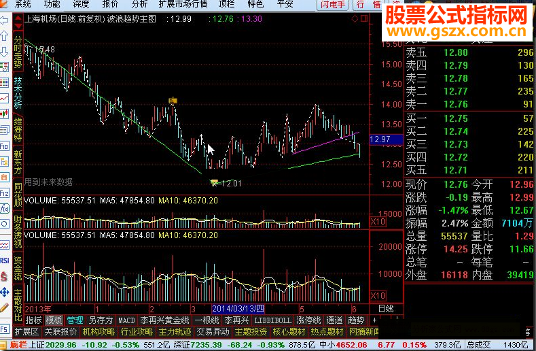Click the 上证 index value 2029.96
The image size is (536, 351).
click(60, 345)
